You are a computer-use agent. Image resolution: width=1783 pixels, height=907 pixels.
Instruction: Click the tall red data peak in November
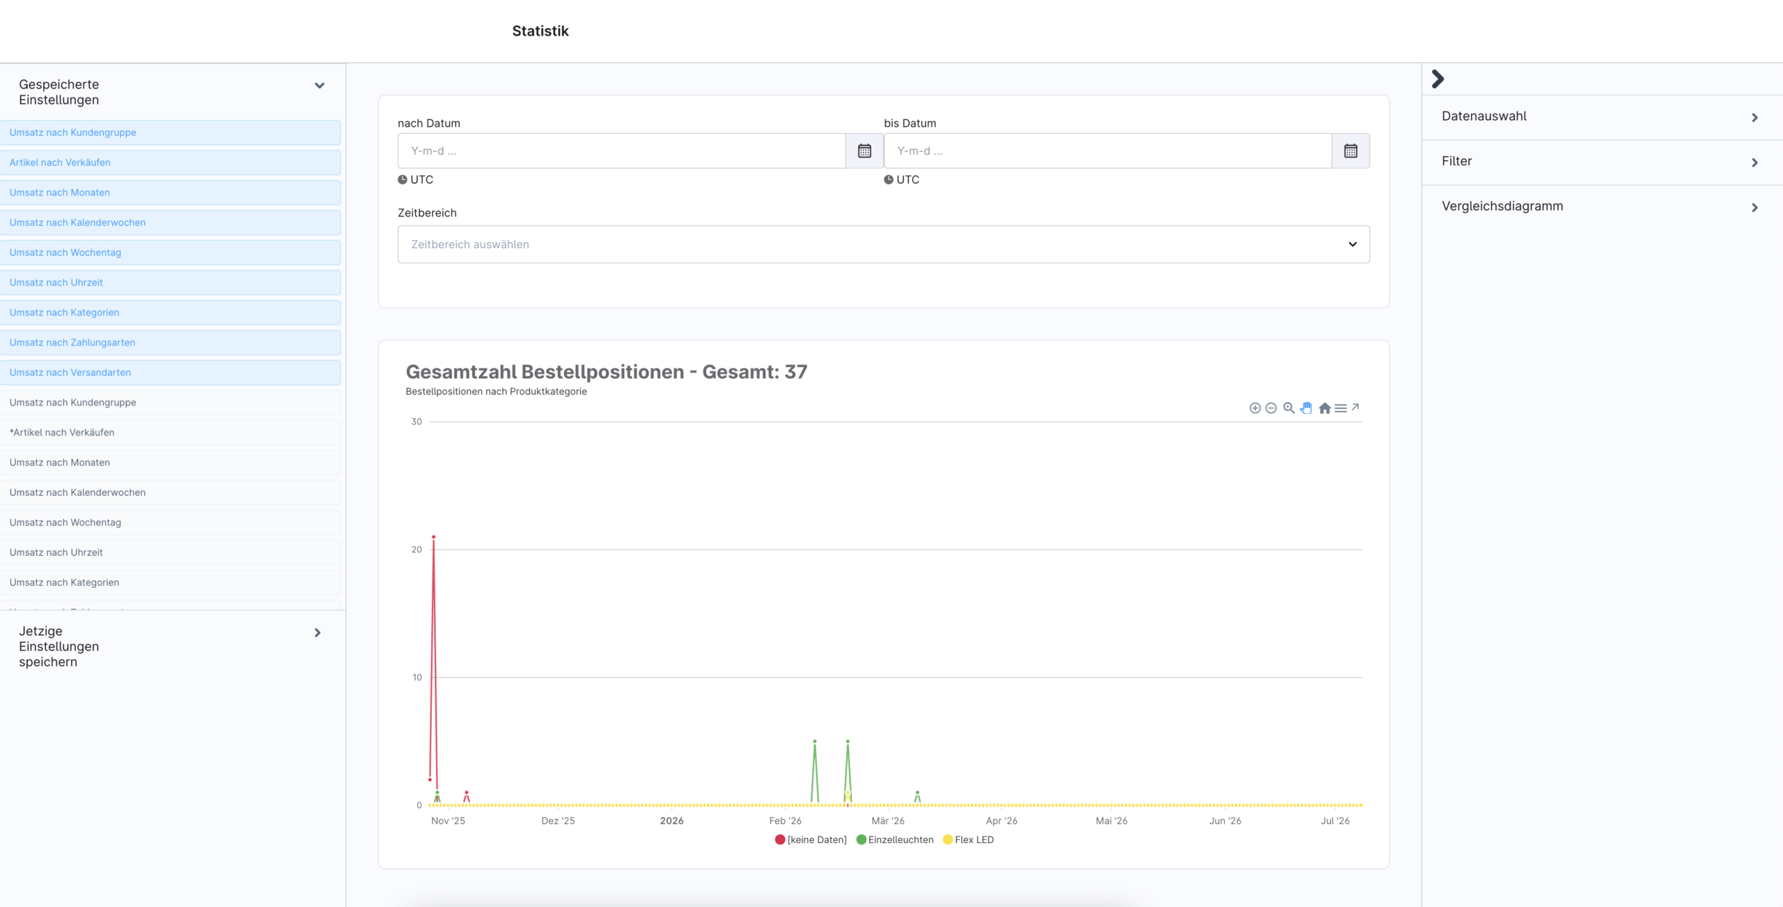pyautogui.click(x=433, y=537)
